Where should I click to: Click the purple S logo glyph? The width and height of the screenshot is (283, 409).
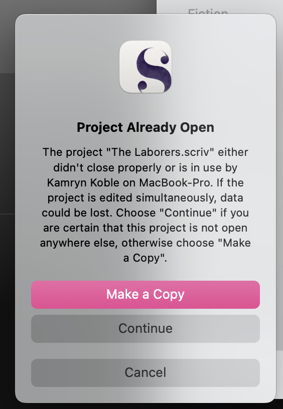[154, 70]
